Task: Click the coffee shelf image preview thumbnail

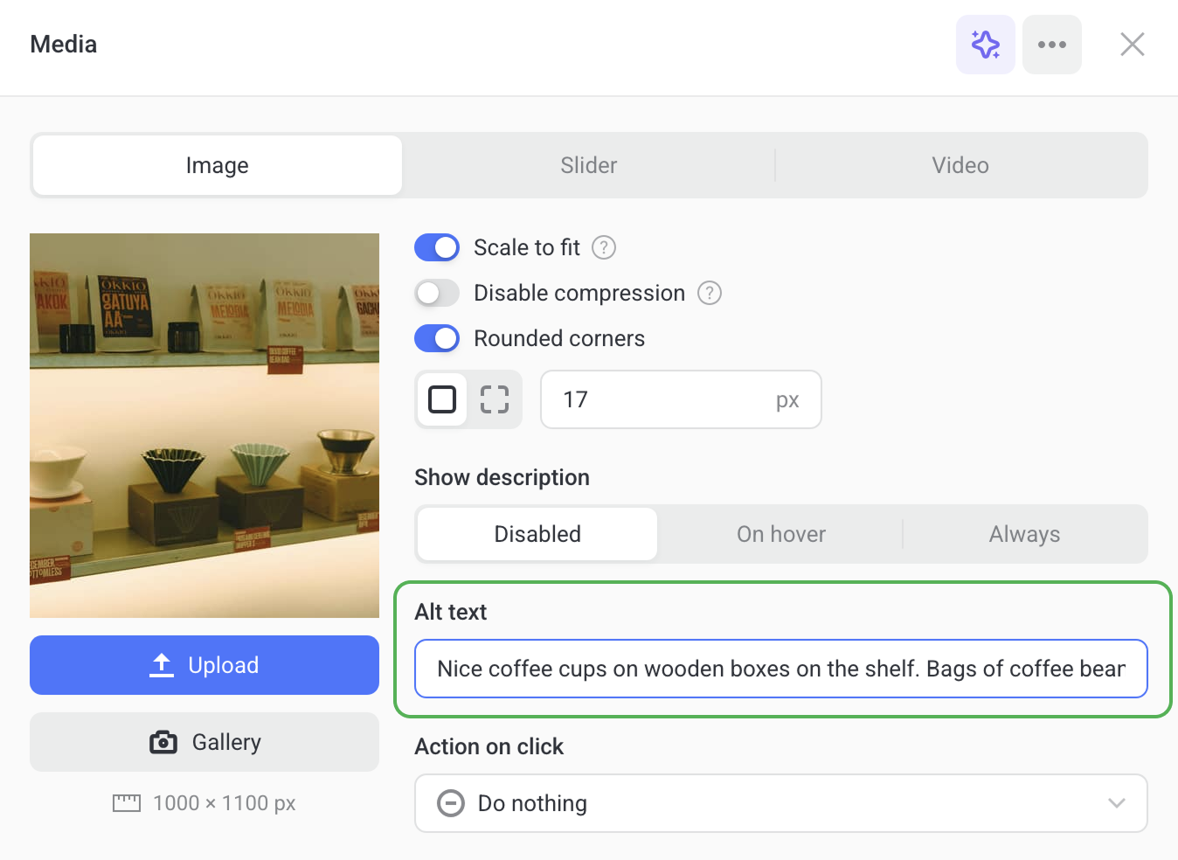Action: [x=204, y=426]
